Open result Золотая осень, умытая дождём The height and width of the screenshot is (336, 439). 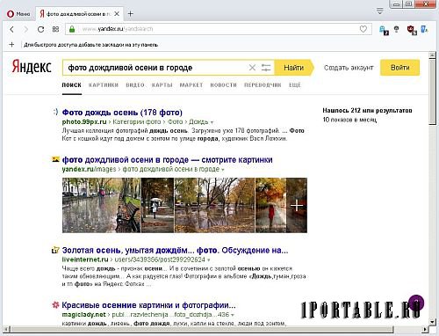pyautogui.click(x=175, y=251)
